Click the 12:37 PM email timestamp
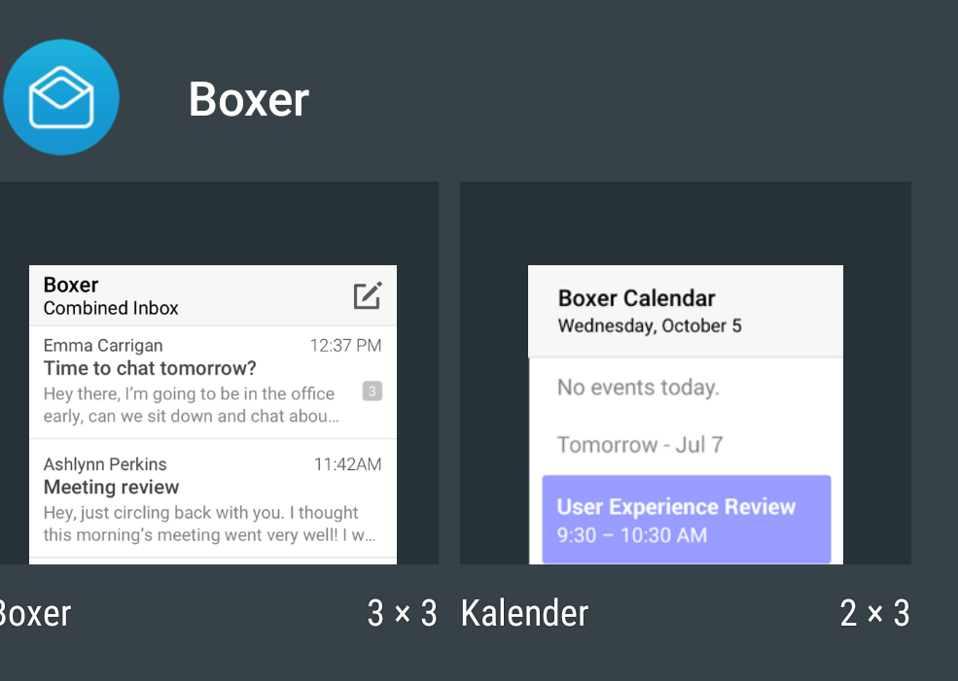This screenshot has width=958, height=681. click(345, 345)
